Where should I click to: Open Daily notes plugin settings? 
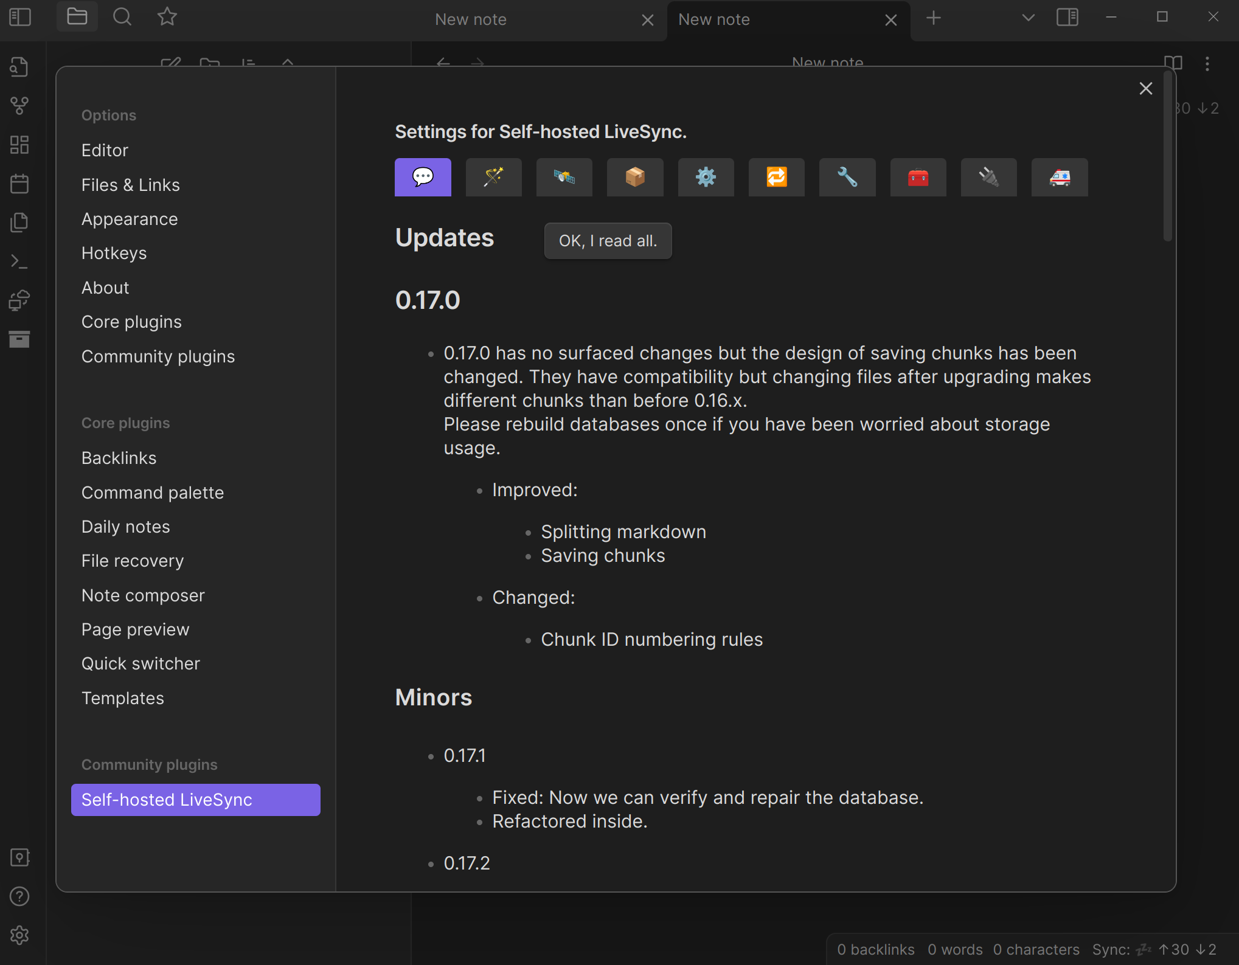195,527
